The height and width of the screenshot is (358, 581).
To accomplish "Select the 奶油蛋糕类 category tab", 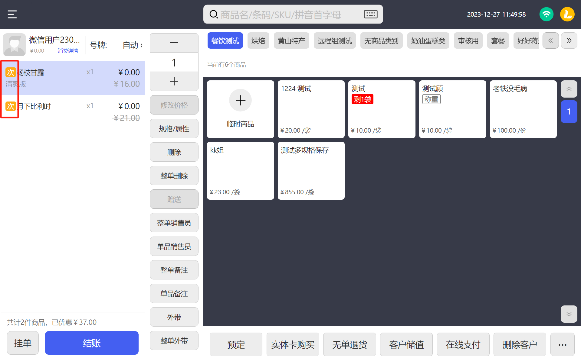I will (x=428, y=41).
